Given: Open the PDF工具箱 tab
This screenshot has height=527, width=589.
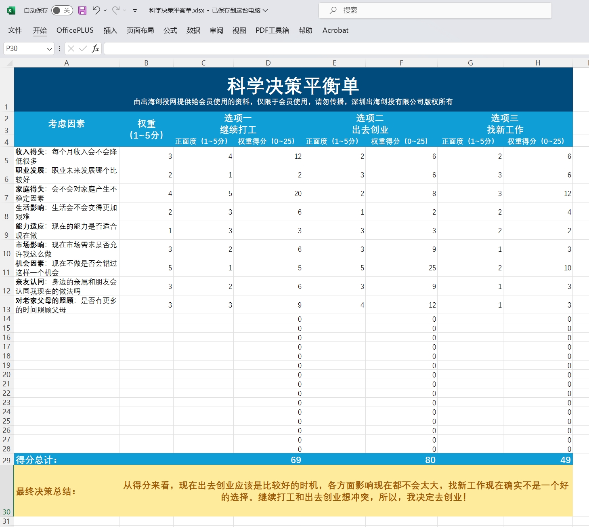Looking at the screenshot, I should click(272, 30).
